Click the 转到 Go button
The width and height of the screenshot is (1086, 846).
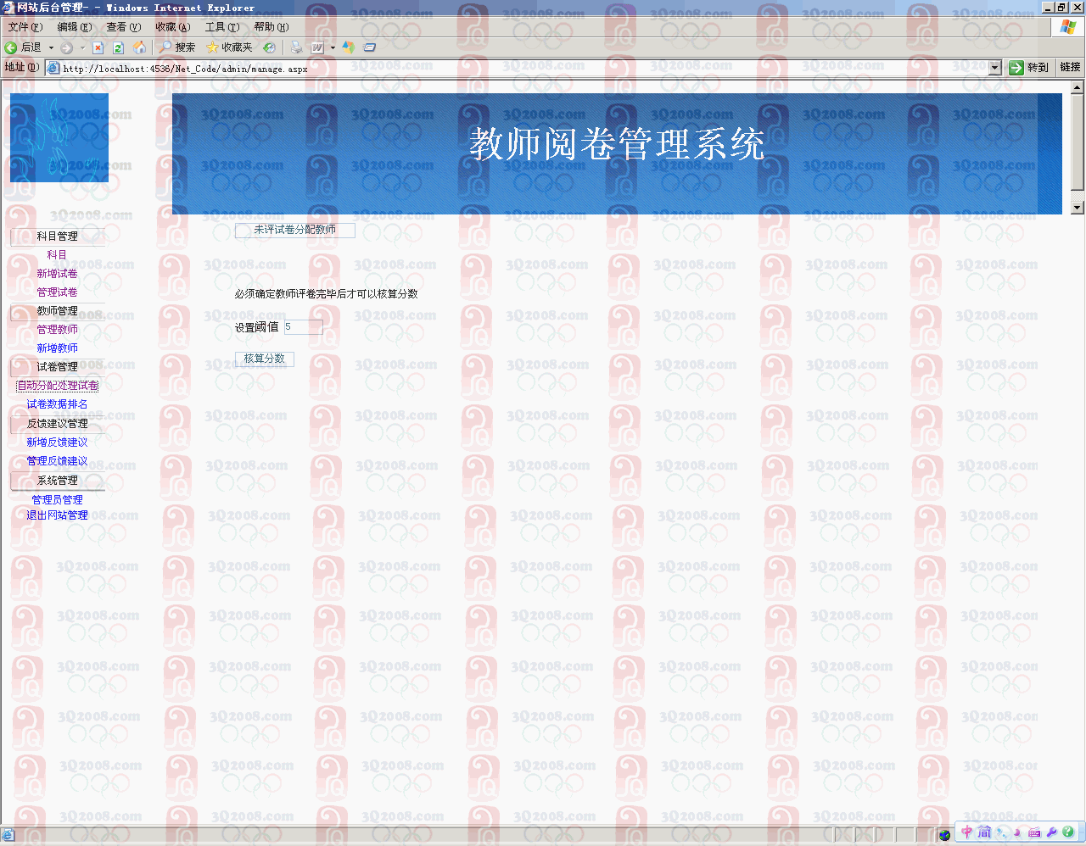[1029, 68]
